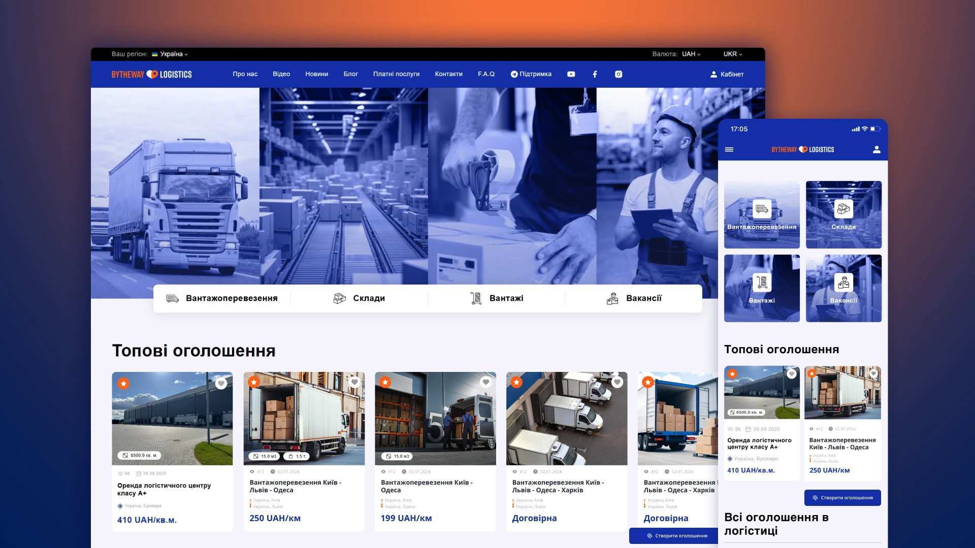Click the mobile user profile icon
Viewport: 975px width, 548px height.
pyautogui.click(x=876, y=150)
